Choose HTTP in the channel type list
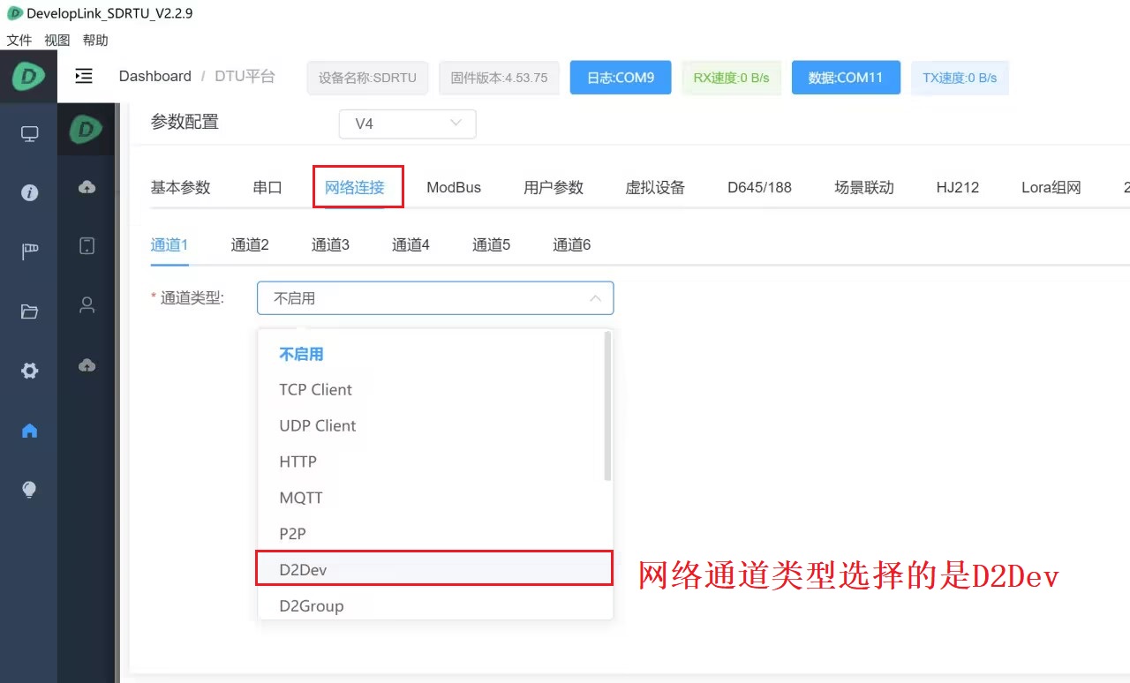The image size is (1130, 683). (x=431, y=462)
